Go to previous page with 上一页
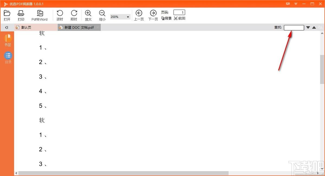Screen dimensions: 325x176 [139, 15]
